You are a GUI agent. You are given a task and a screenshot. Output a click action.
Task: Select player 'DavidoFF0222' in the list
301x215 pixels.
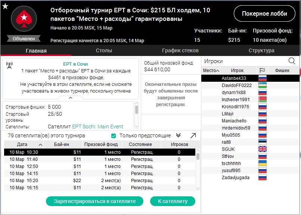click(x=250, y=85)
